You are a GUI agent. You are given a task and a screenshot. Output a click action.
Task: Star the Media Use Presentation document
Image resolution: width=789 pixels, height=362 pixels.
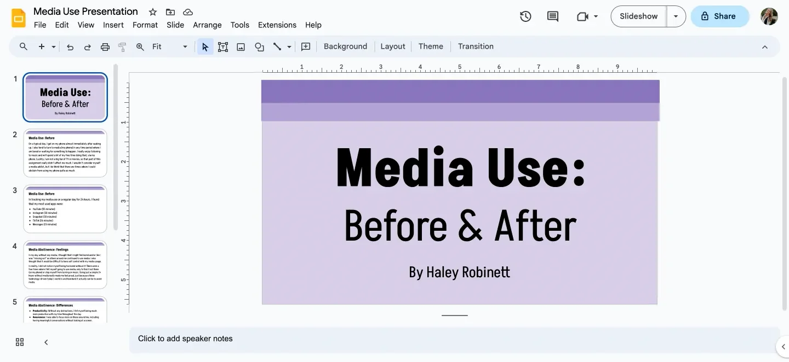click(153, 12)
